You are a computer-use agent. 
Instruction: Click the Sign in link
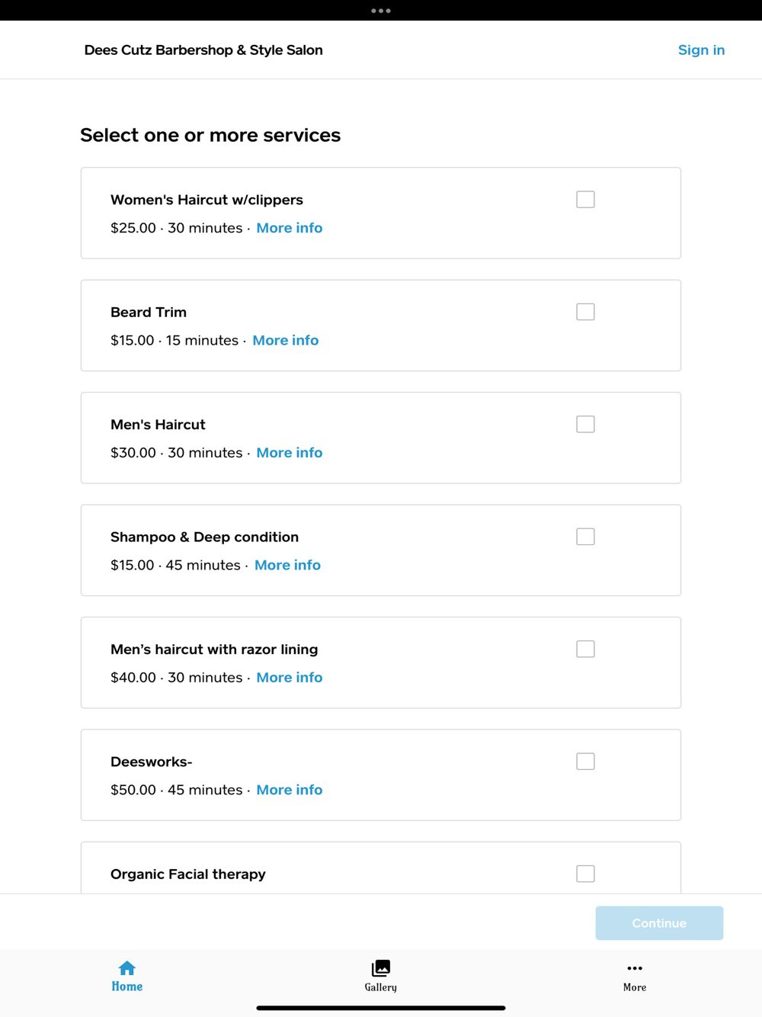pos(701,50)
